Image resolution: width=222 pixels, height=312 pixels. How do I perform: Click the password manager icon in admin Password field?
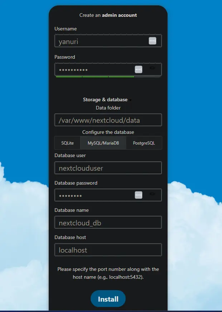click(x=139, y=69)
